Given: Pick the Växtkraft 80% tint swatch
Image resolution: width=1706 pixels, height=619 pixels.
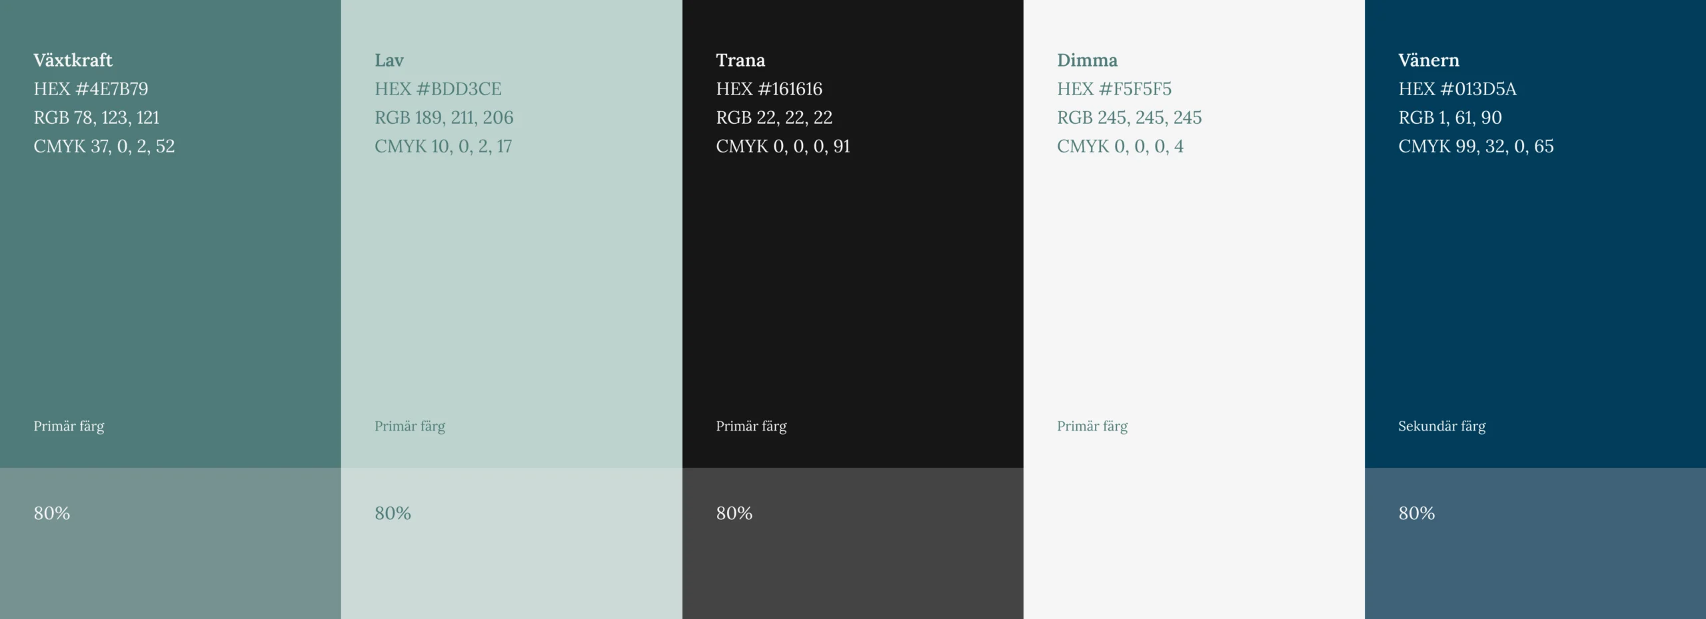Looking at the screenshot, I should [170, 543].
